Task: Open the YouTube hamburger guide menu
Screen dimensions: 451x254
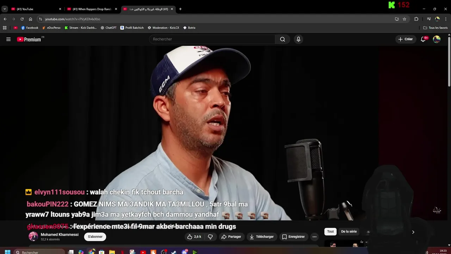Action: (x=8, y=39)
